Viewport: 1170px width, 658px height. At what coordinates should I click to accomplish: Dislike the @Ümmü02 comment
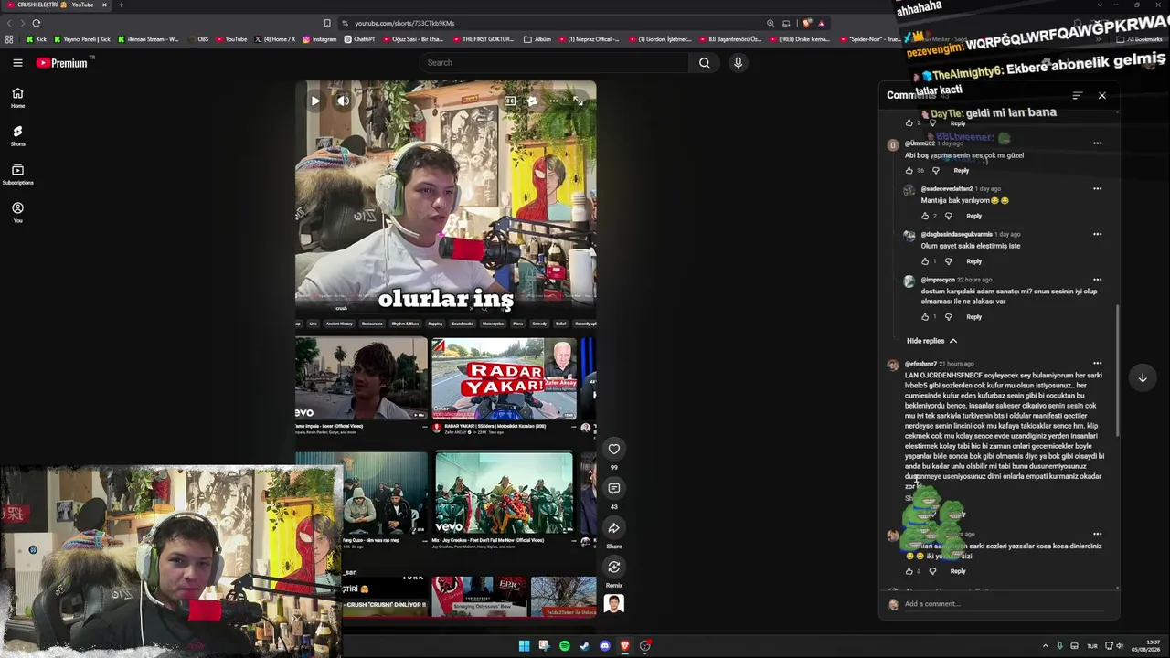(935, 170)
